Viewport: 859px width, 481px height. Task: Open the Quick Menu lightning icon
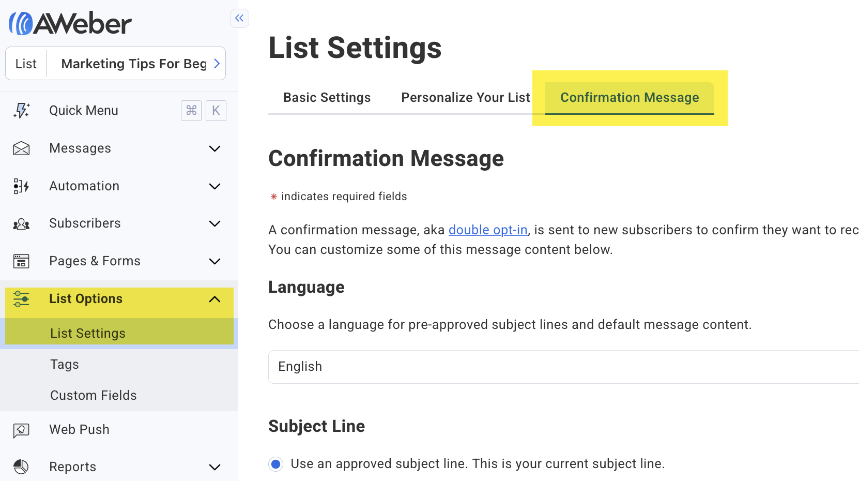point(22,110)
